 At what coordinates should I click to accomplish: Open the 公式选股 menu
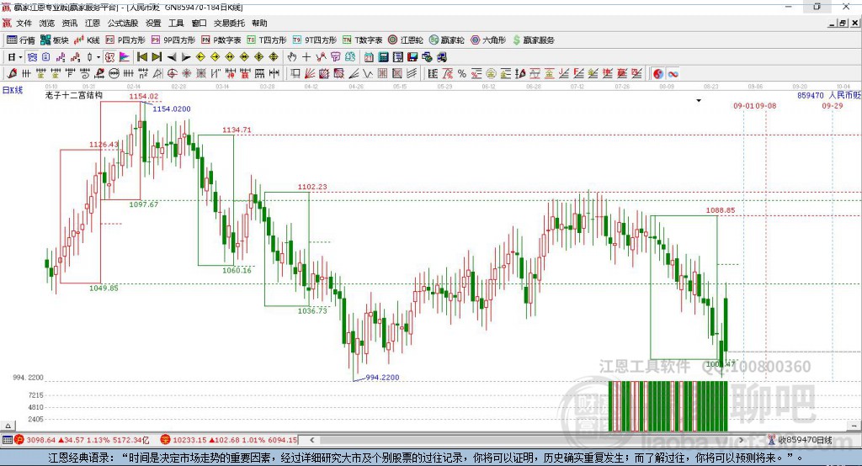coord(123,23)
